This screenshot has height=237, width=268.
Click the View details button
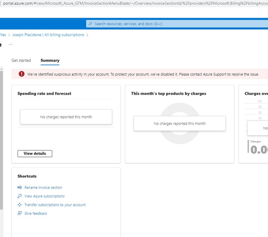pyautogui.click(x=35, y=153)
